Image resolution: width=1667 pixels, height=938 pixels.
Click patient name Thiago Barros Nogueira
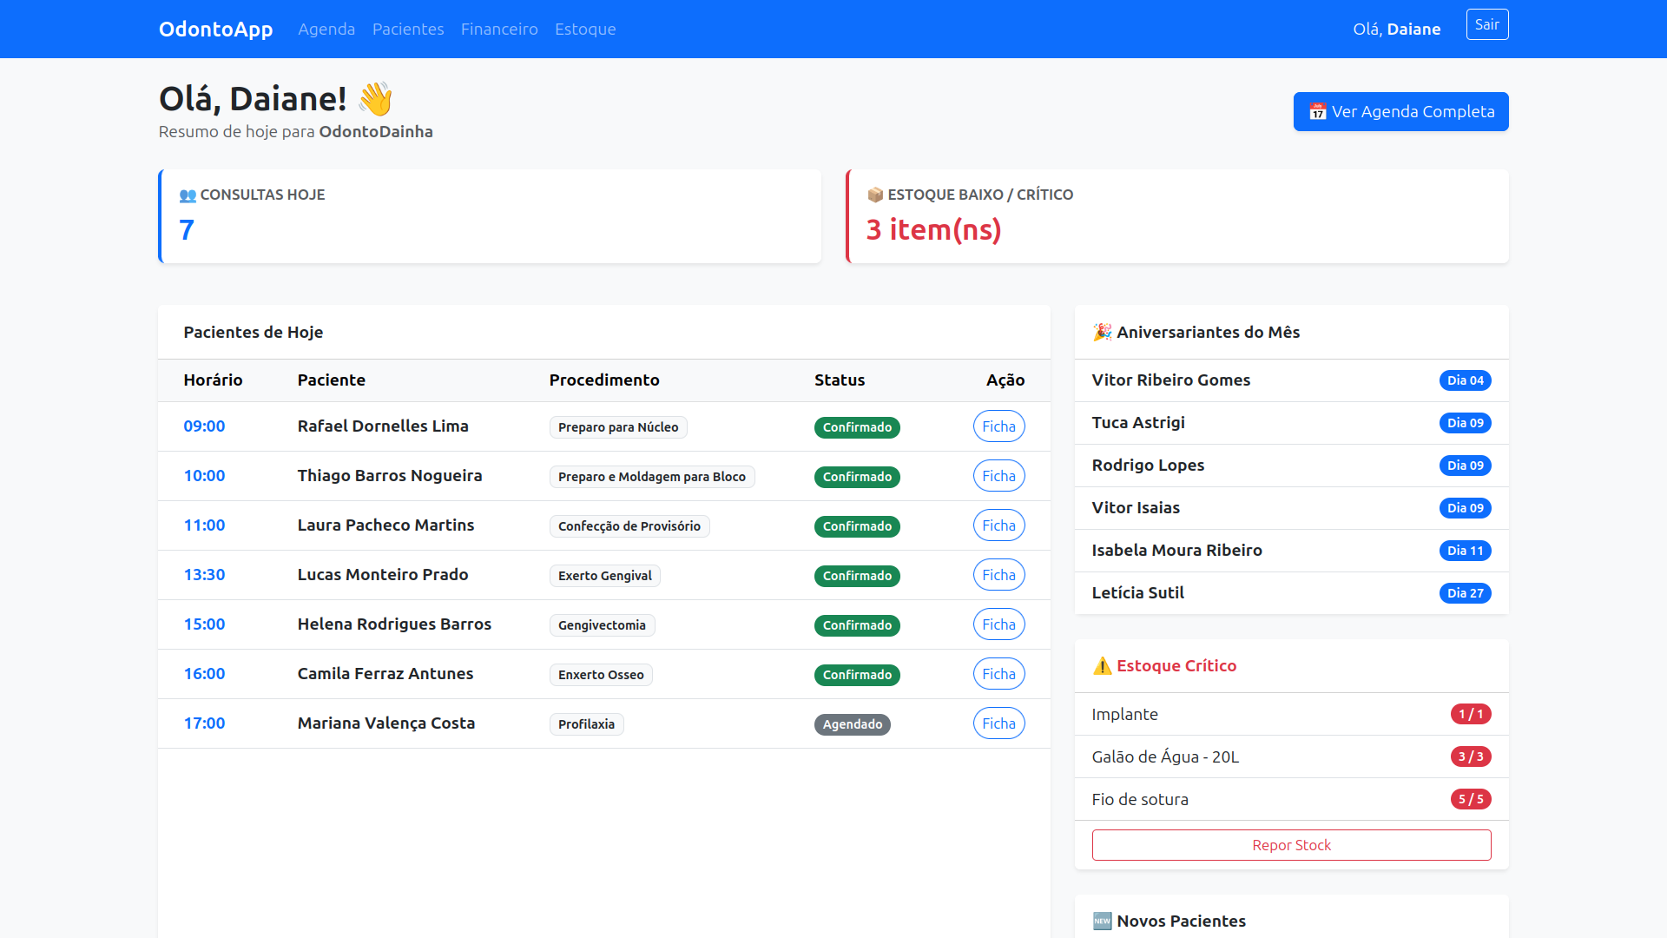[x=390, y=476]
